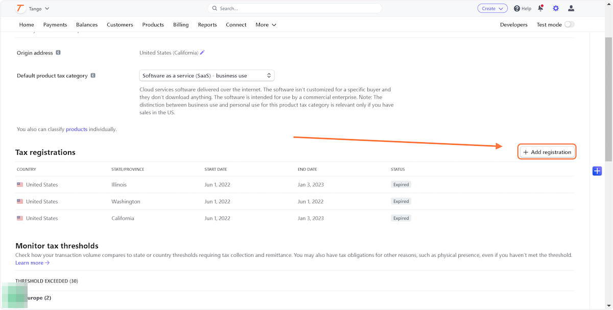Edit origin address with pencil icon

[202, 53]
